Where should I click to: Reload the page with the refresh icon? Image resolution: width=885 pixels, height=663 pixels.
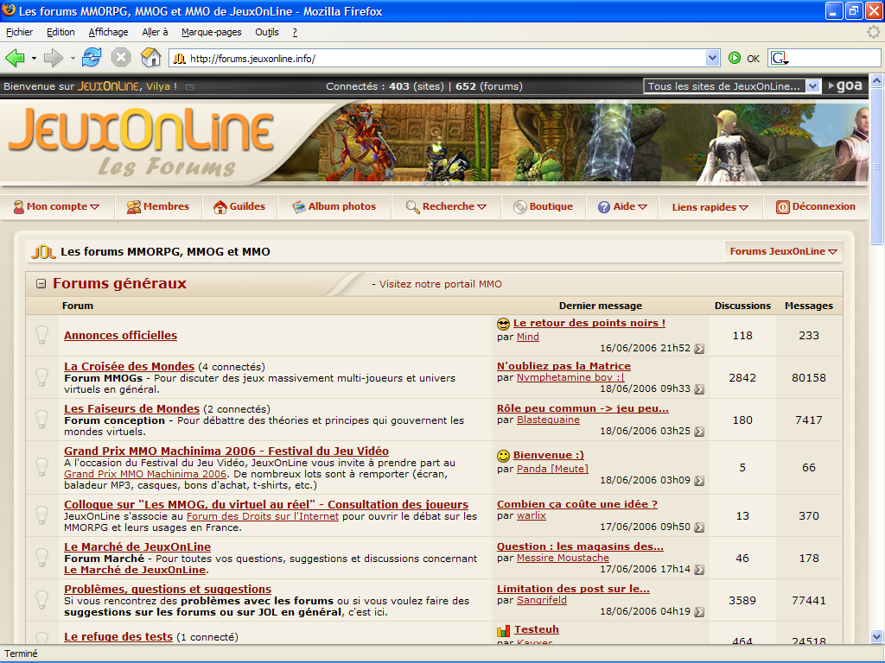[92, 58]
